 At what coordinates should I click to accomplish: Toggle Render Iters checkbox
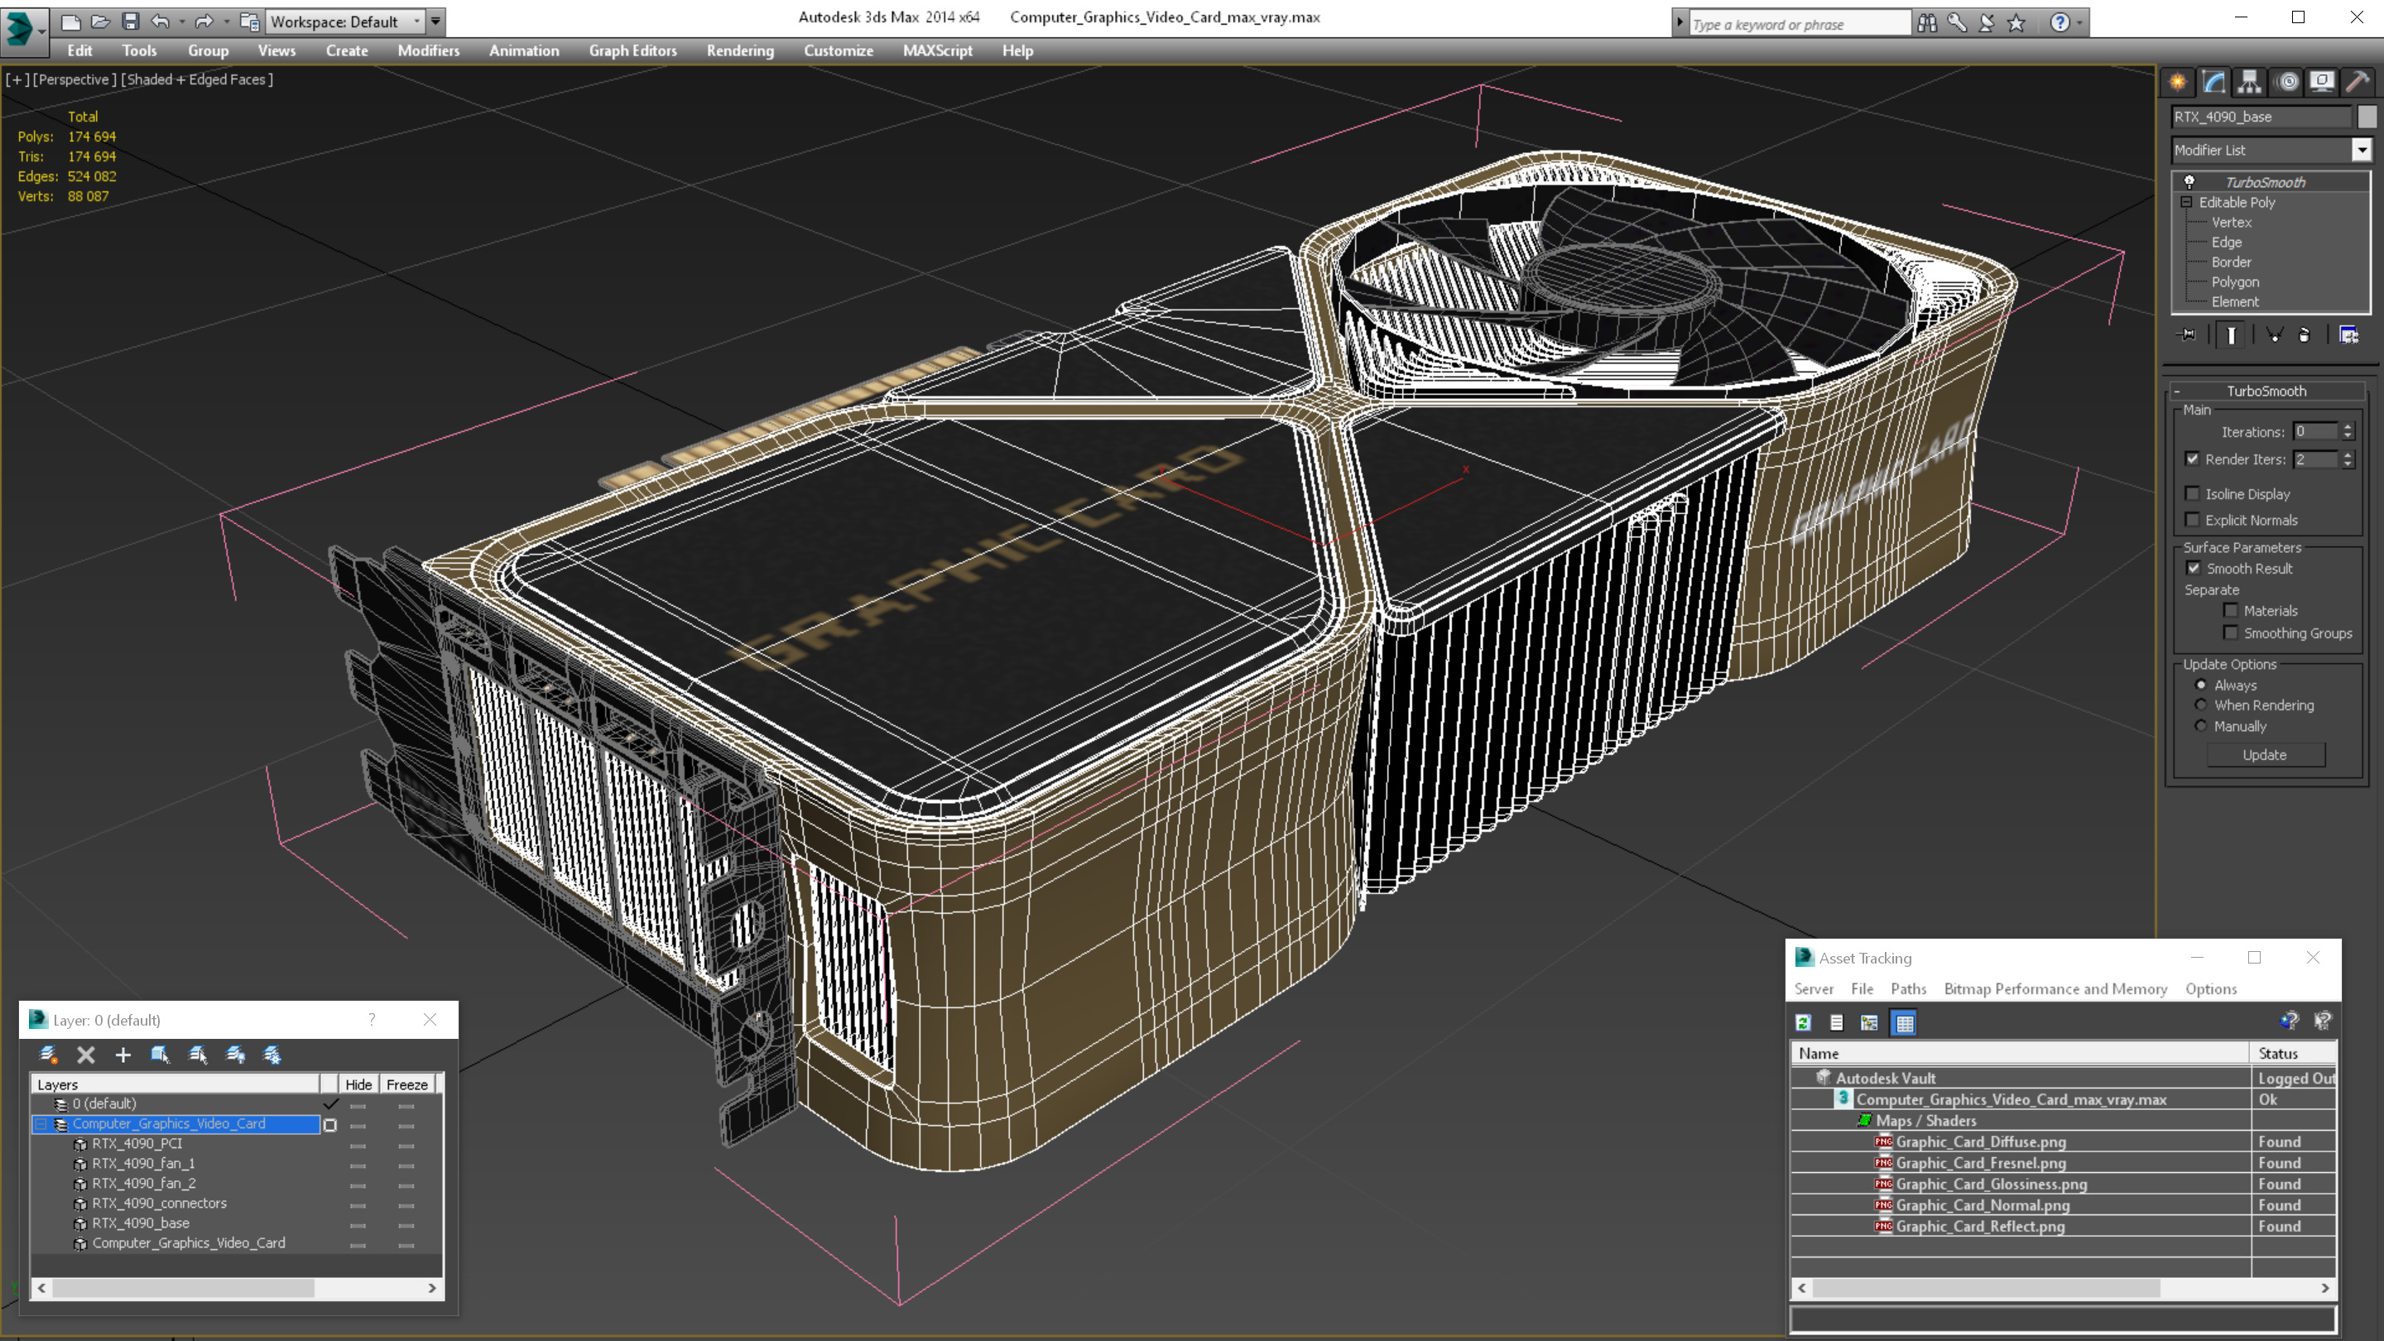pos(2193,459)
